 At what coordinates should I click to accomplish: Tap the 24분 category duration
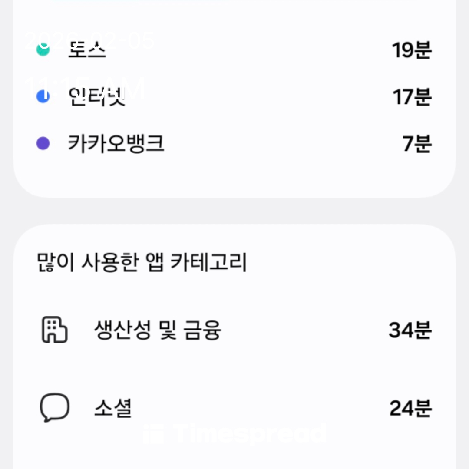pyautogui.click(x=410, y=408)
